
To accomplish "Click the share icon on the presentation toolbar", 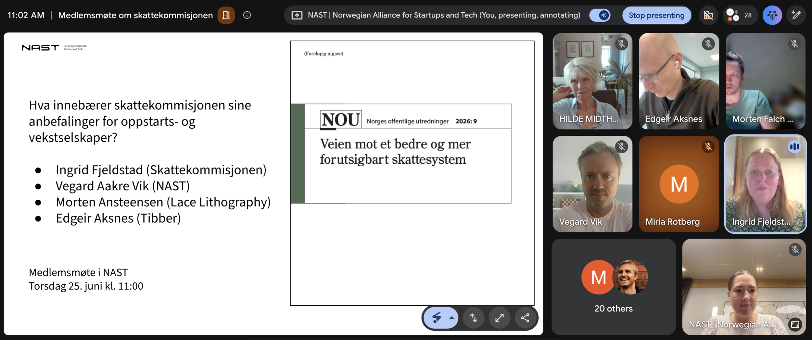I will (x=525, y=318).
